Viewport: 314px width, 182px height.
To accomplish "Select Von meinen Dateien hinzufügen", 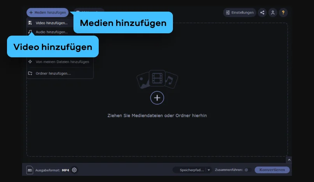I will pos(60,62).
